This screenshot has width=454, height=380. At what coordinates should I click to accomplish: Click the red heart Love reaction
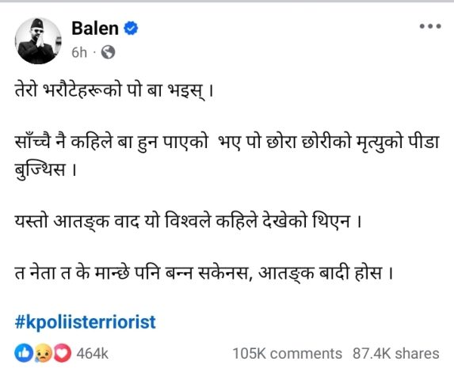click(62, 353)
